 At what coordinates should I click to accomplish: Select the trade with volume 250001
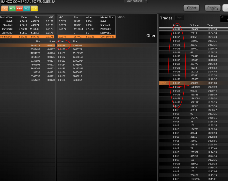coord(193,48)
